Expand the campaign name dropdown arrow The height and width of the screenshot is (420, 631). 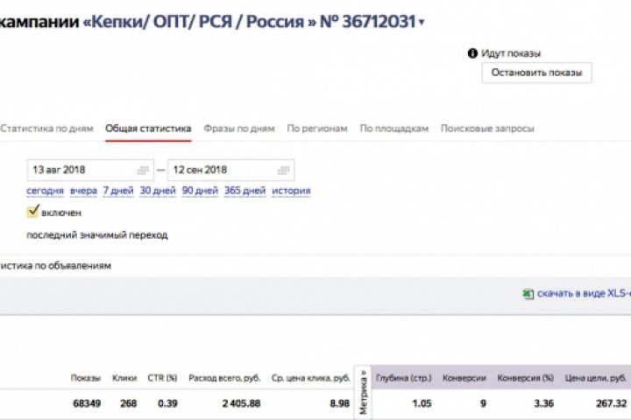pyautogui.click(x=422, y=24)
